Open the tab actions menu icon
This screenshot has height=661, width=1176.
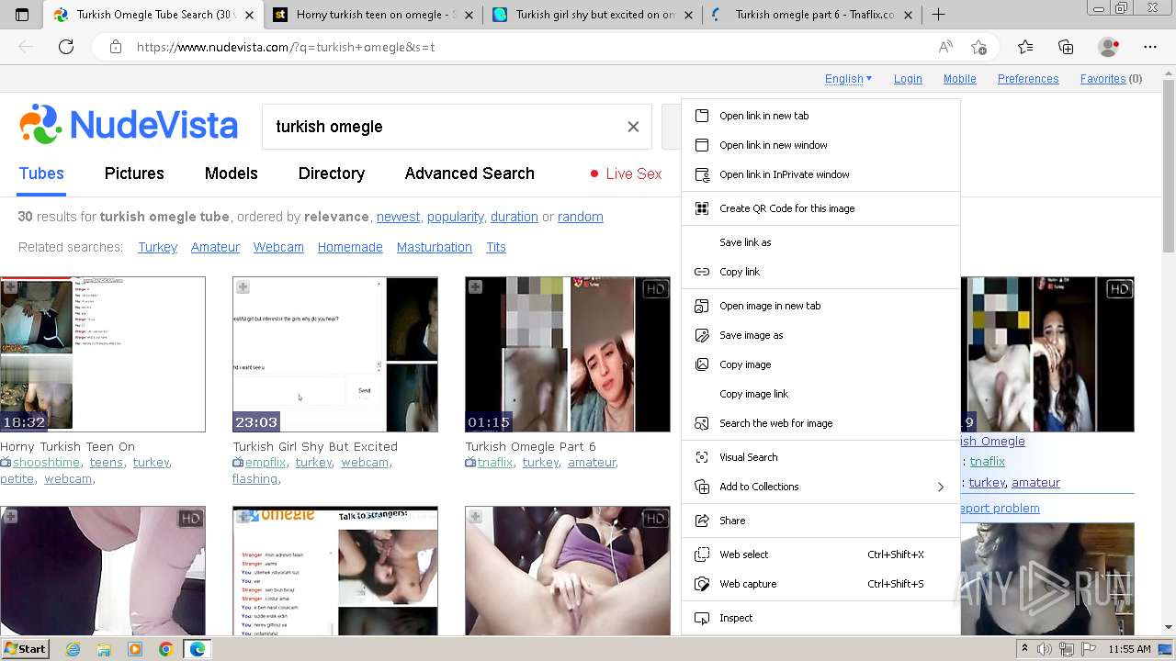pos(22,15)
